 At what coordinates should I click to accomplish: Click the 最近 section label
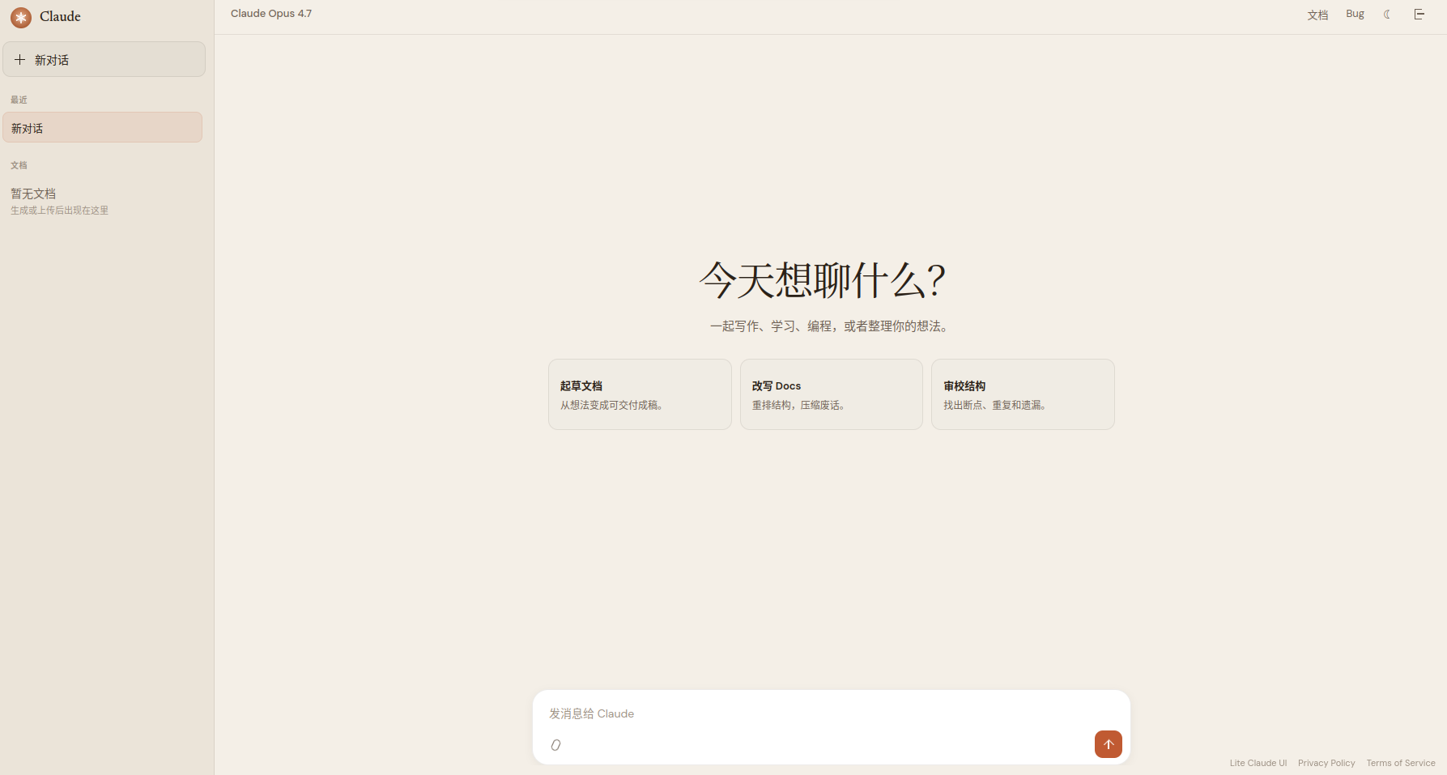[19, 100]
